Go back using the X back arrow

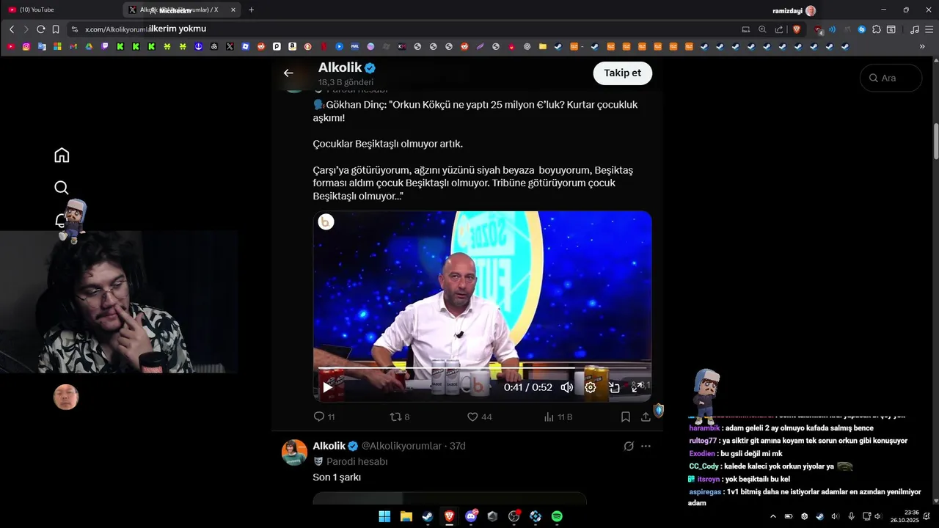(288, 73)
